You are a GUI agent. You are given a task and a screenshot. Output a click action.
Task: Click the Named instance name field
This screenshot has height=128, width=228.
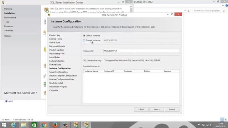point(141,40)
